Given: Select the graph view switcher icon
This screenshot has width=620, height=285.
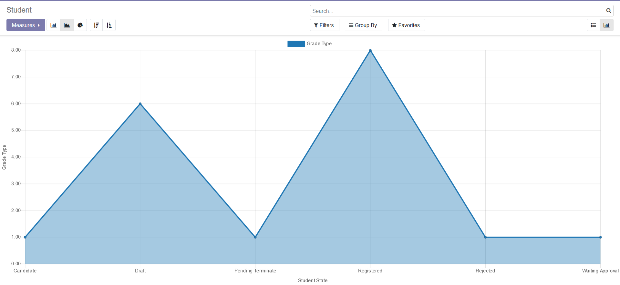Looking at the screenshot, I should [x=606, y=25].
